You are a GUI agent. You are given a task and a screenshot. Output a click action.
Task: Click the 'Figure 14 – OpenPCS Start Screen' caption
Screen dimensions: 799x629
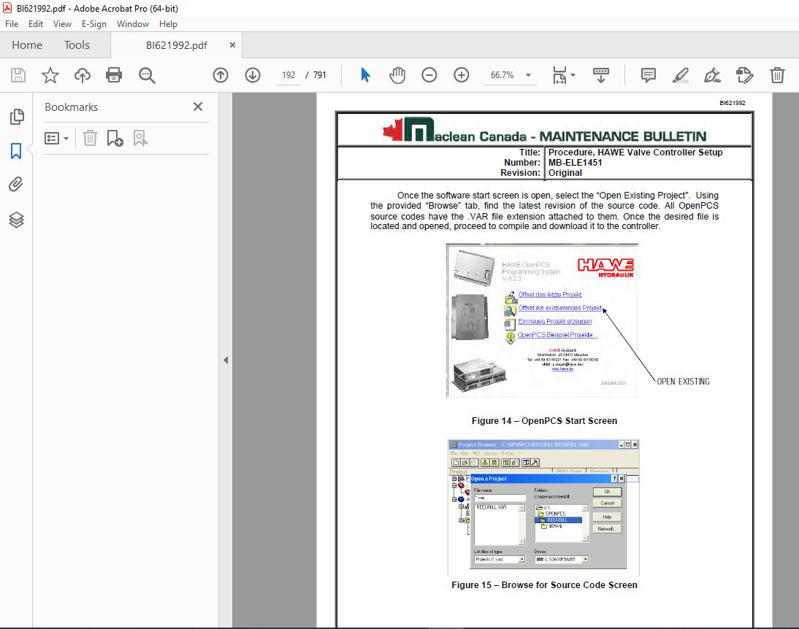[x=544, y=421]
